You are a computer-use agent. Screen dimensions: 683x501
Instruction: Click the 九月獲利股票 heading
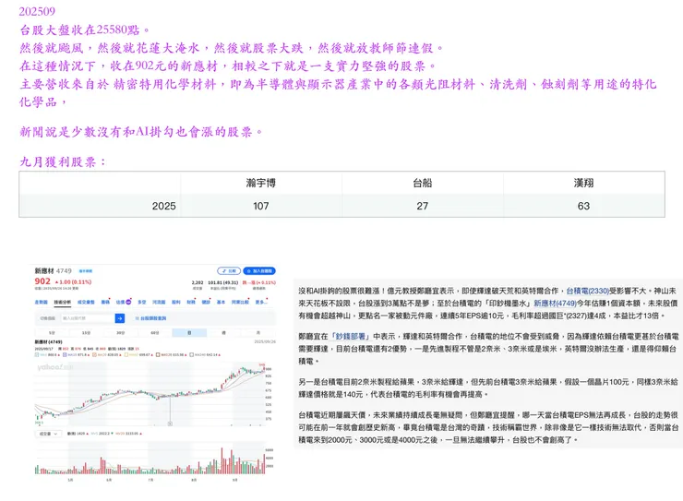pyautogui.click(x=62, y=161)
